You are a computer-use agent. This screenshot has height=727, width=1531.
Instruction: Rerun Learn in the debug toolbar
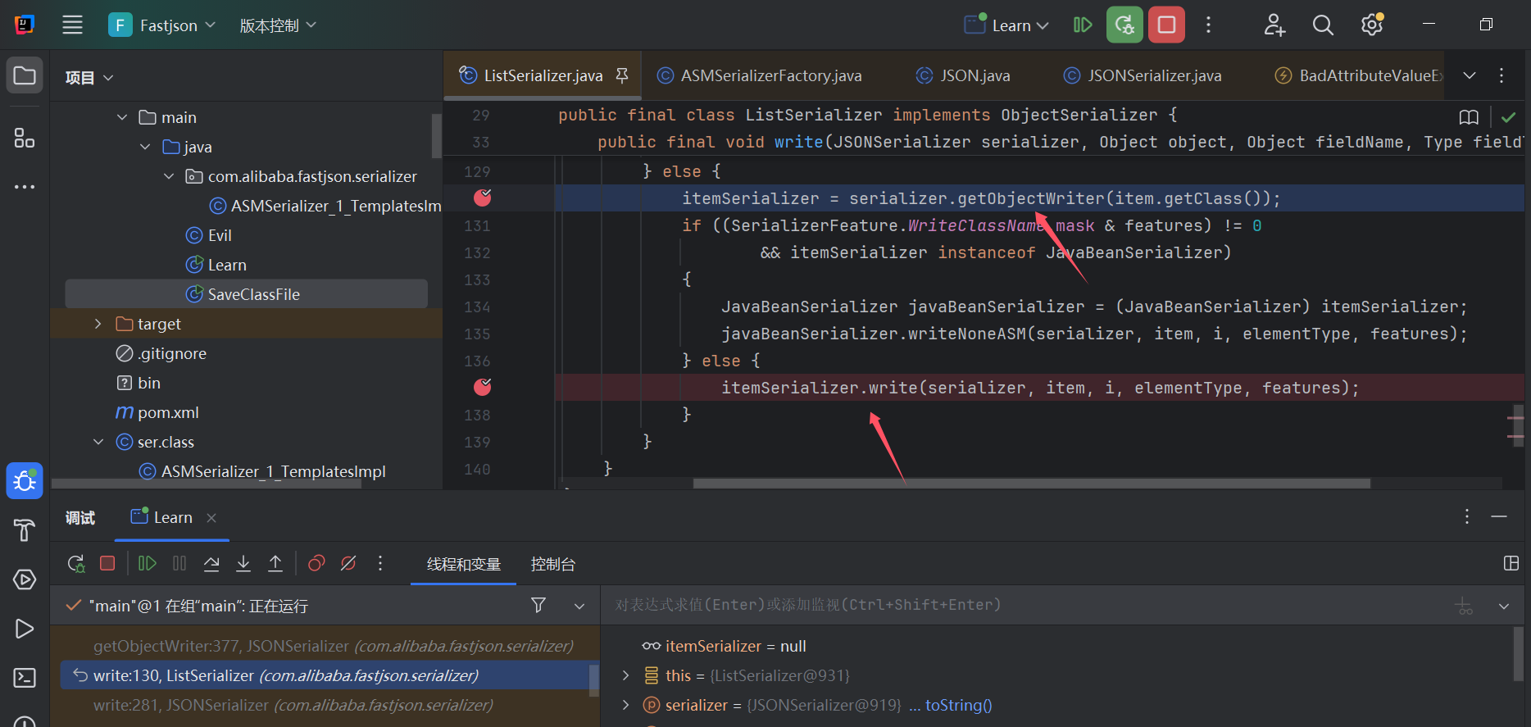pyautogui.click(x=76, y=563)
